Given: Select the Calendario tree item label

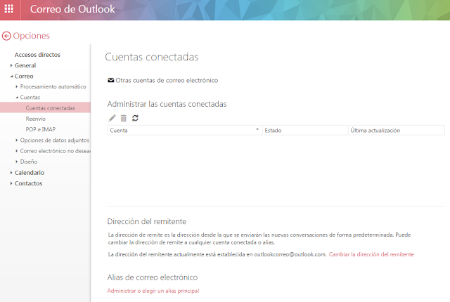Looking at the screenshot, I should pyautogui.click(x=30, y=173).
